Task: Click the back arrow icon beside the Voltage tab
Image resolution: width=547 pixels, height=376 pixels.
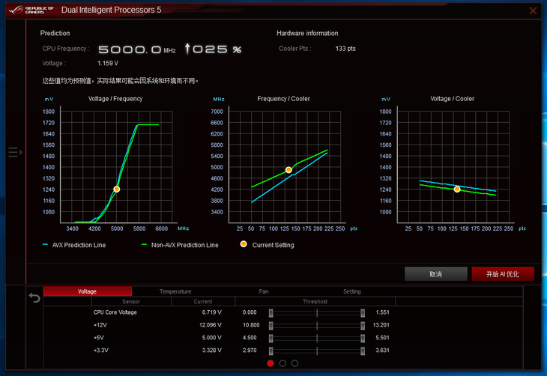Action: 34,297
